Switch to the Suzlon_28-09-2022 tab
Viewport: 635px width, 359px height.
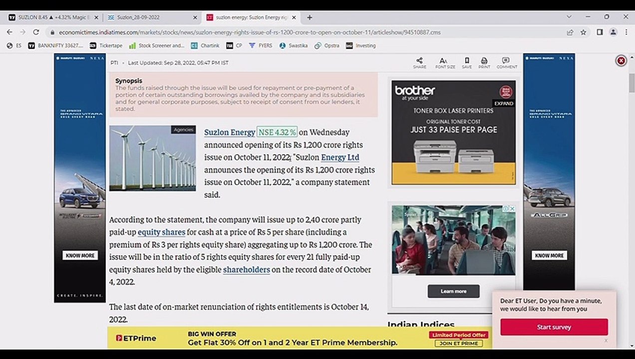pyautogui.click(x=152, y=17)
